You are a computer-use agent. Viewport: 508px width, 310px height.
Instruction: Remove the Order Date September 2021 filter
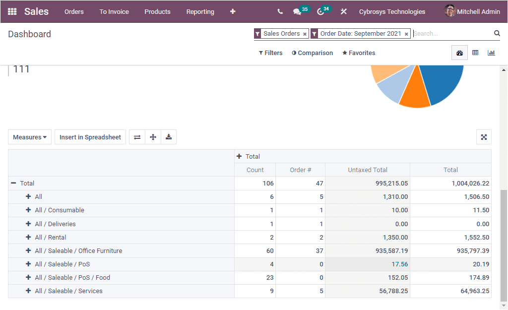click(x=406, y=34)
